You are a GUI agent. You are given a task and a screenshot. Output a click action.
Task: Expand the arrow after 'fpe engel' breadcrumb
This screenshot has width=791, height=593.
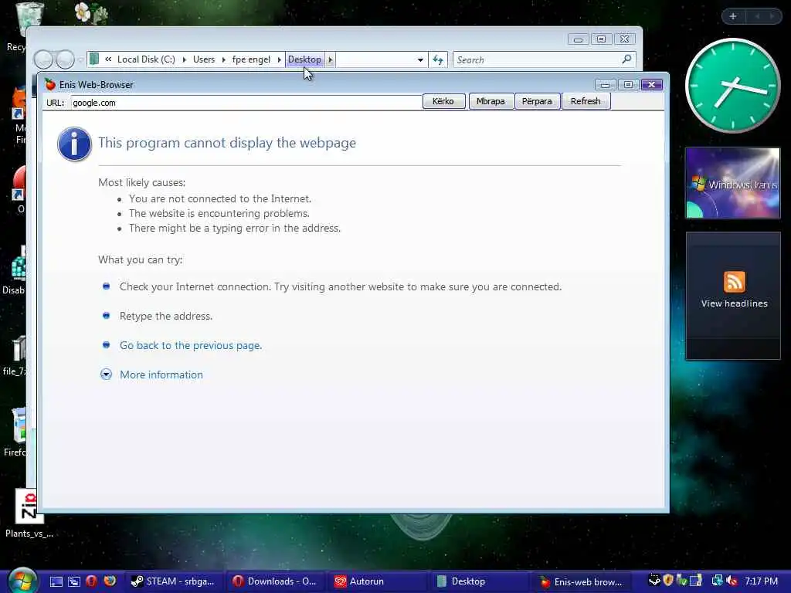pos(279,59)
